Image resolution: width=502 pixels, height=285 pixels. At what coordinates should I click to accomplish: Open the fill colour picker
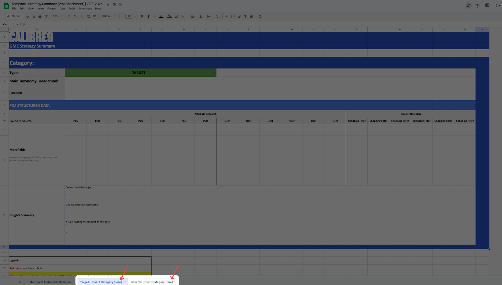point(169,16)
